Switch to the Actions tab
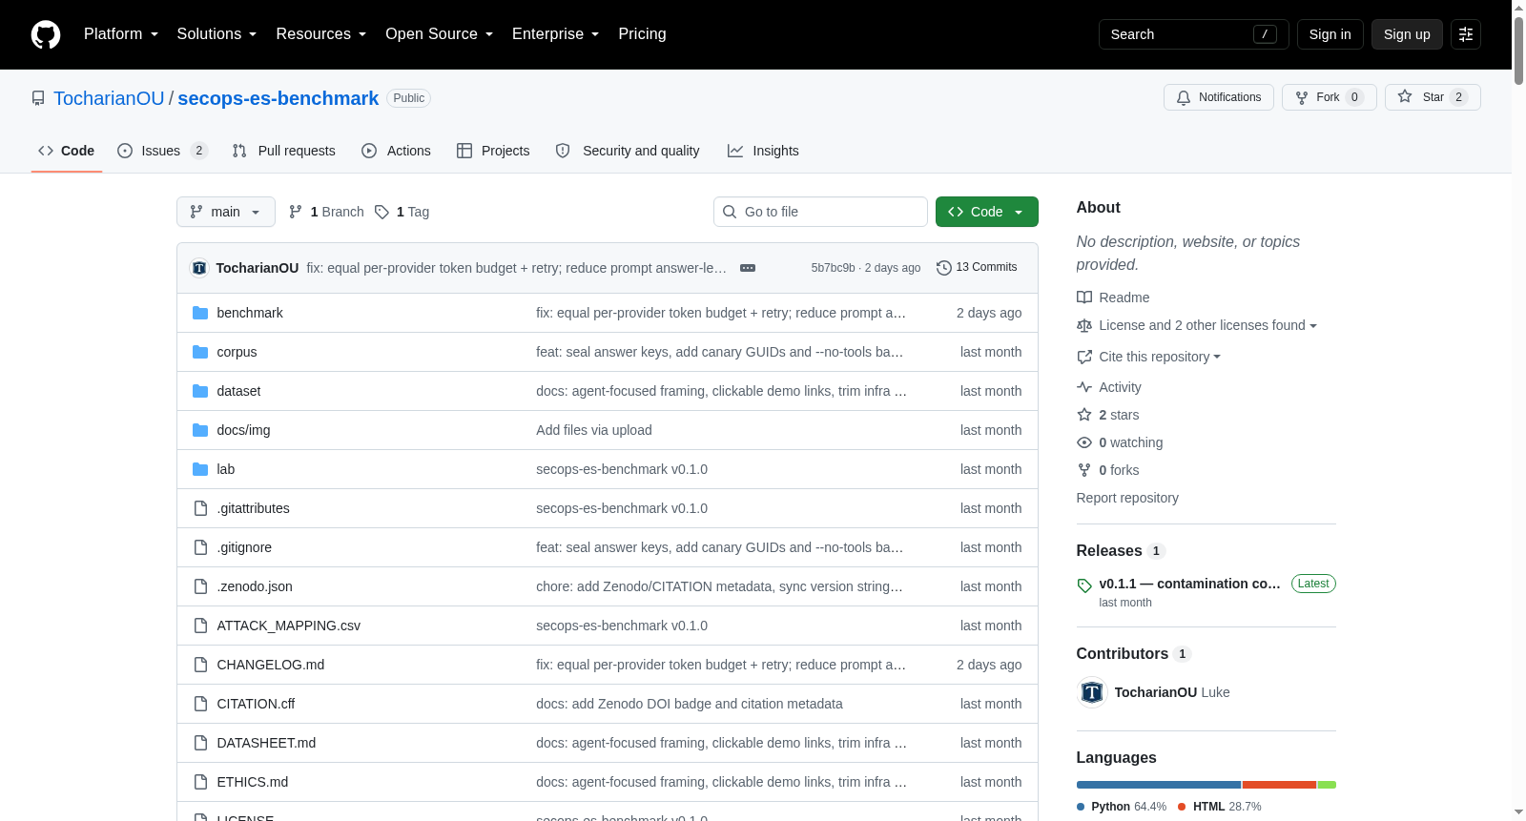 (x=397, y=151)
